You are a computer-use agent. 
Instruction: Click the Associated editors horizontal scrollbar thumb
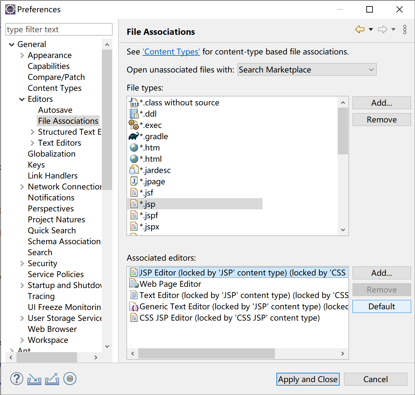click(207, 353)
